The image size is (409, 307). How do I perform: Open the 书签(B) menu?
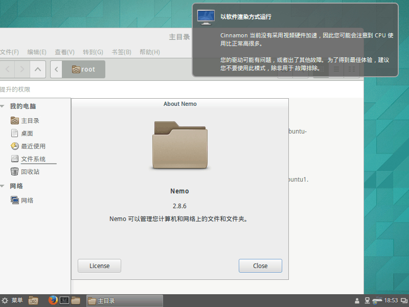(121, 52)
